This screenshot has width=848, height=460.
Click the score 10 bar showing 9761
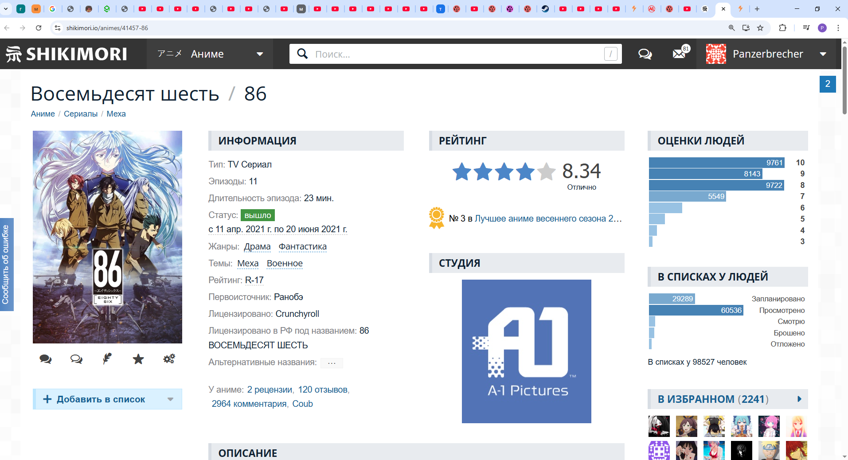(x=716, y=163)
